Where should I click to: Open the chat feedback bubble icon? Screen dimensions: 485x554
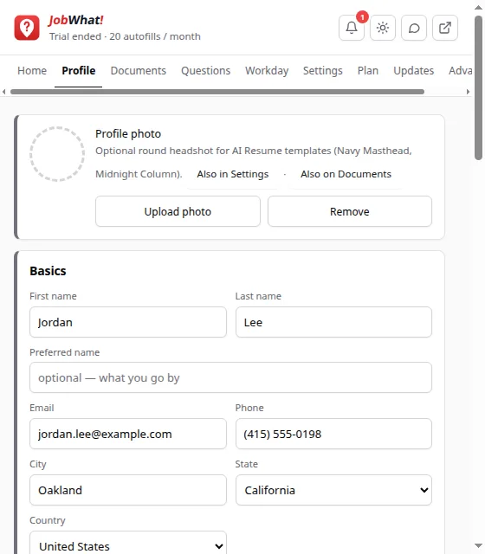coord(414,28)
